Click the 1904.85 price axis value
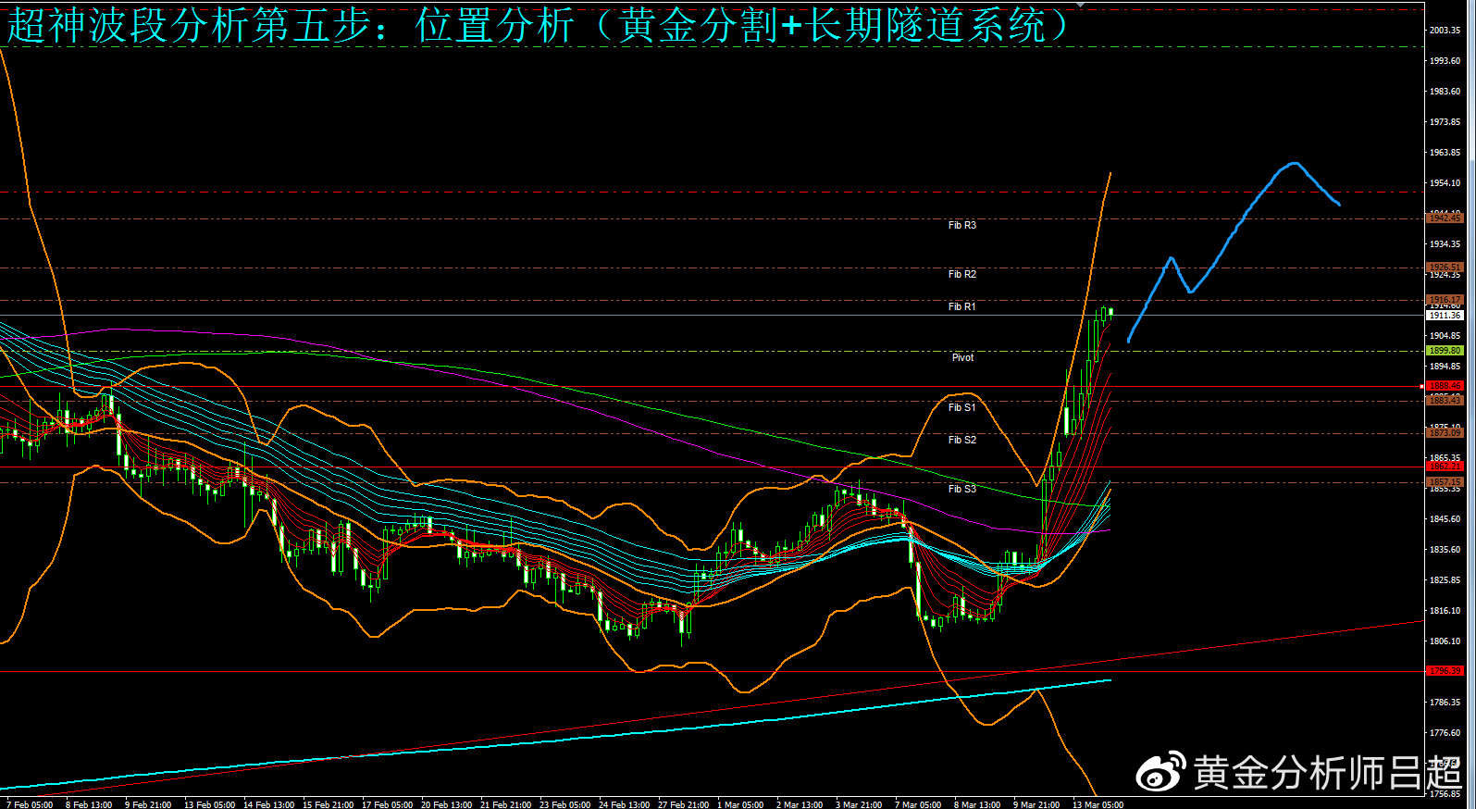Screen dimensions: 1476x809 pyautogui.click(x=1445, y=336)
